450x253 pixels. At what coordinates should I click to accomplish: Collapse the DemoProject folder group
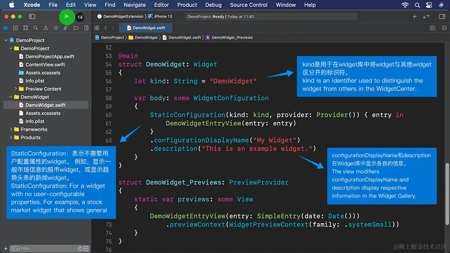pyautogui.click(x=11, y=48)
